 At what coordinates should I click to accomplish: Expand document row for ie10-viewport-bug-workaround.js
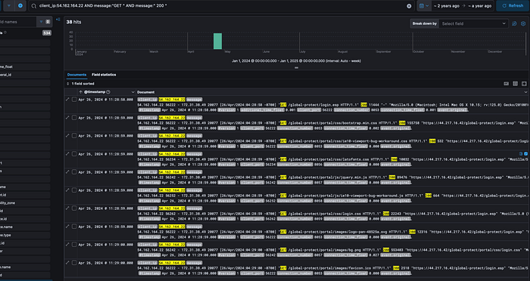pos(67,190)
